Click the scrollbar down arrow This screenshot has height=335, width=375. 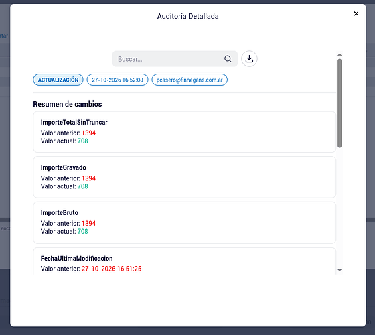pos(340,270)
